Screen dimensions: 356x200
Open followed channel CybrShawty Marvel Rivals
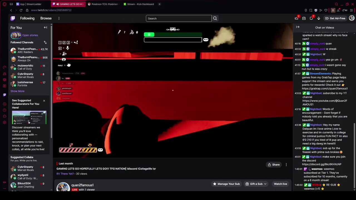click(x=29, y=76)
